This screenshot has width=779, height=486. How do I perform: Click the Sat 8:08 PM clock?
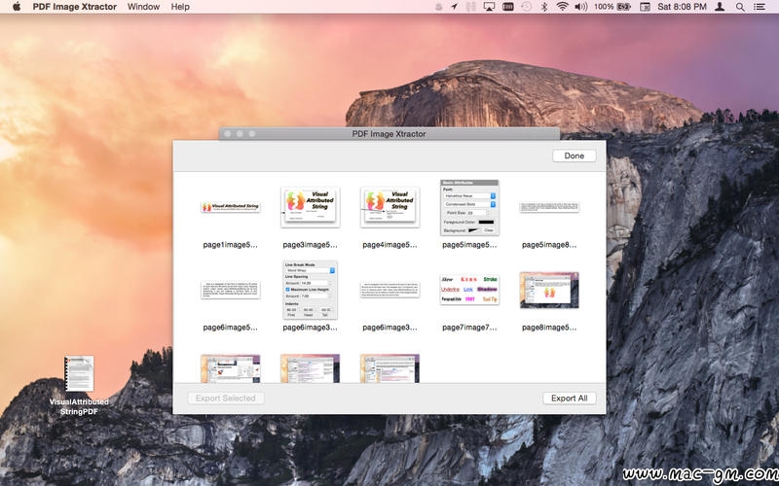pos(682,7)
